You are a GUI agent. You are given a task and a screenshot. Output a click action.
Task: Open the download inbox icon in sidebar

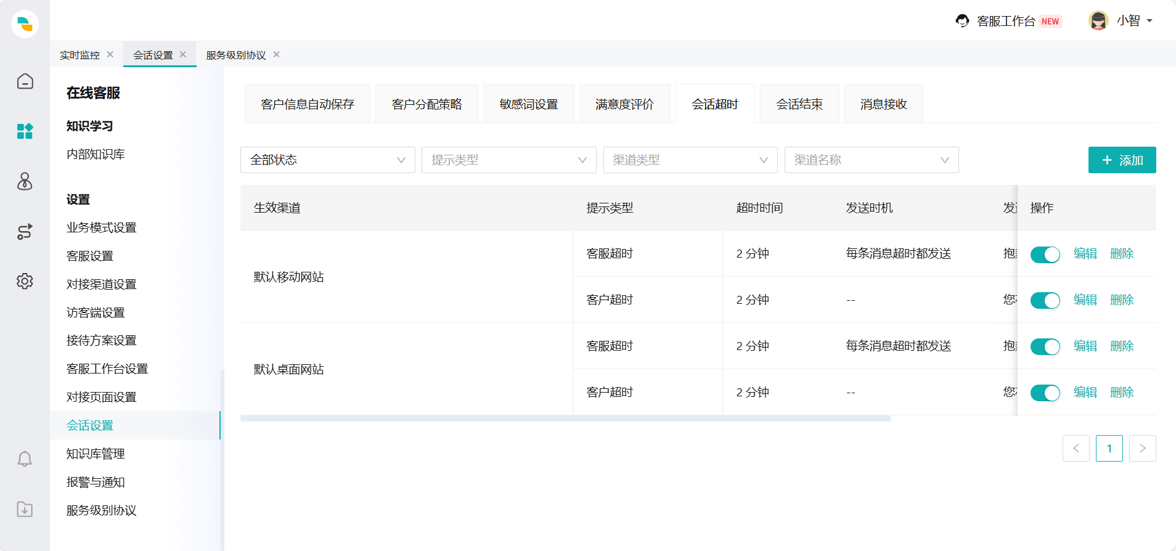(25, 509)
